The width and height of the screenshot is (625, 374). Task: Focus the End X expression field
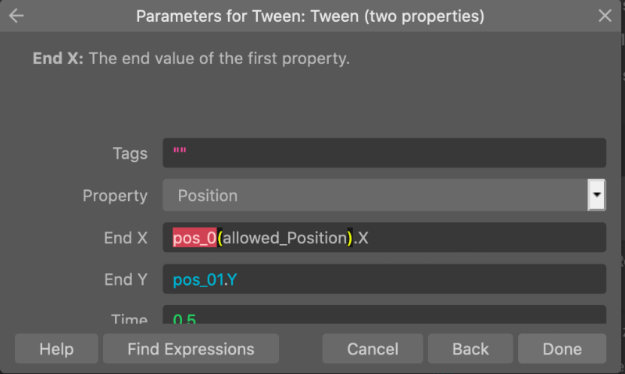tap(384, 238)
